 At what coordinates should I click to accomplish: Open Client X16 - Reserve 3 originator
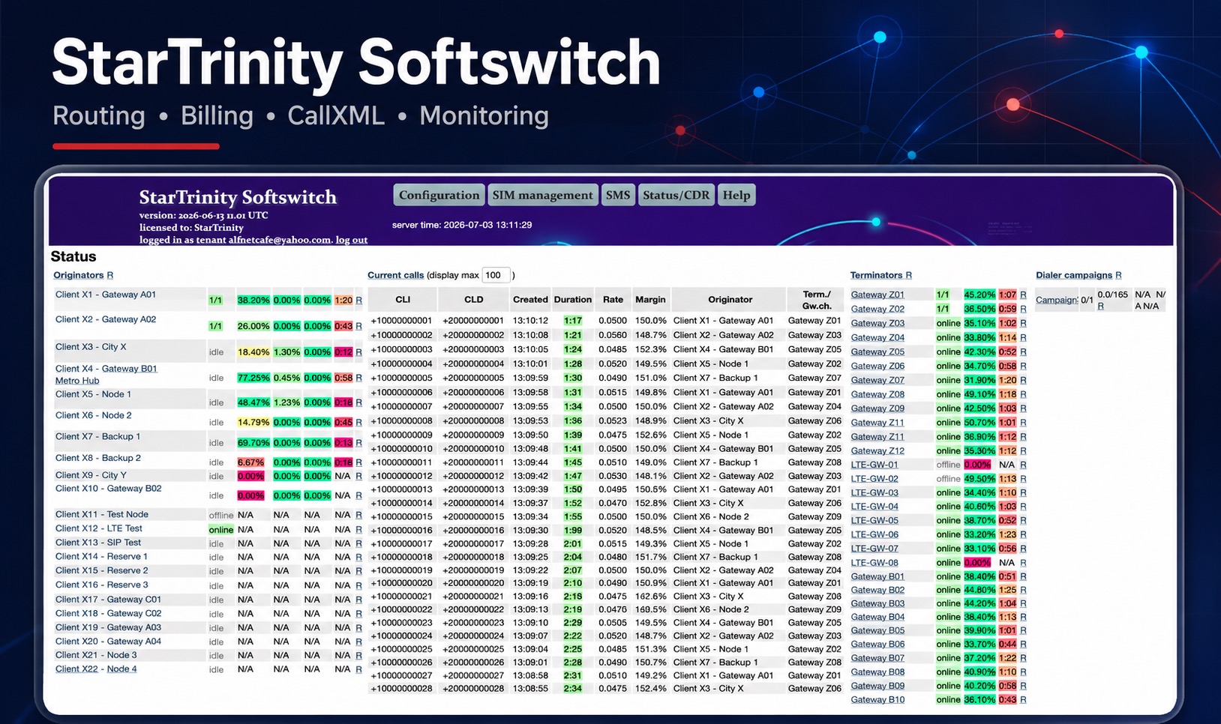click(x=101, y=585)
